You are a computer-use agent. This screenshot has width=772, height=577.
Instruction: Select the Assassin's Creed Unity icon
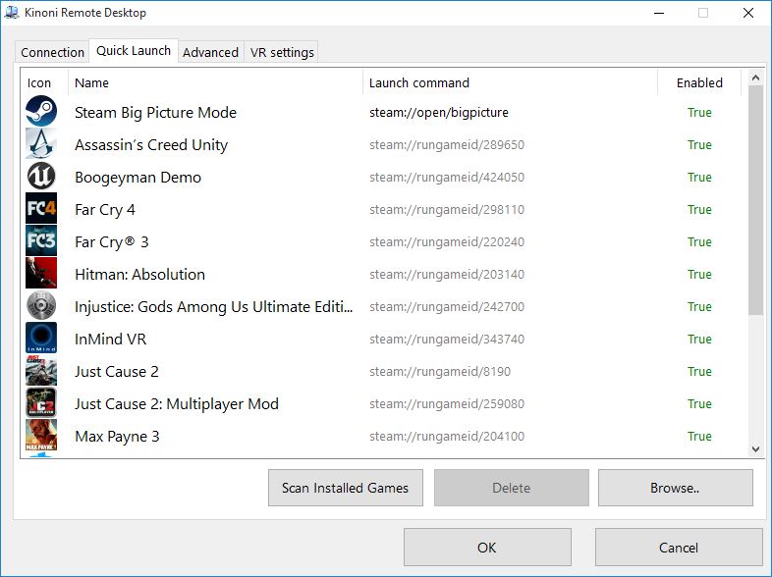coord(41,144)
